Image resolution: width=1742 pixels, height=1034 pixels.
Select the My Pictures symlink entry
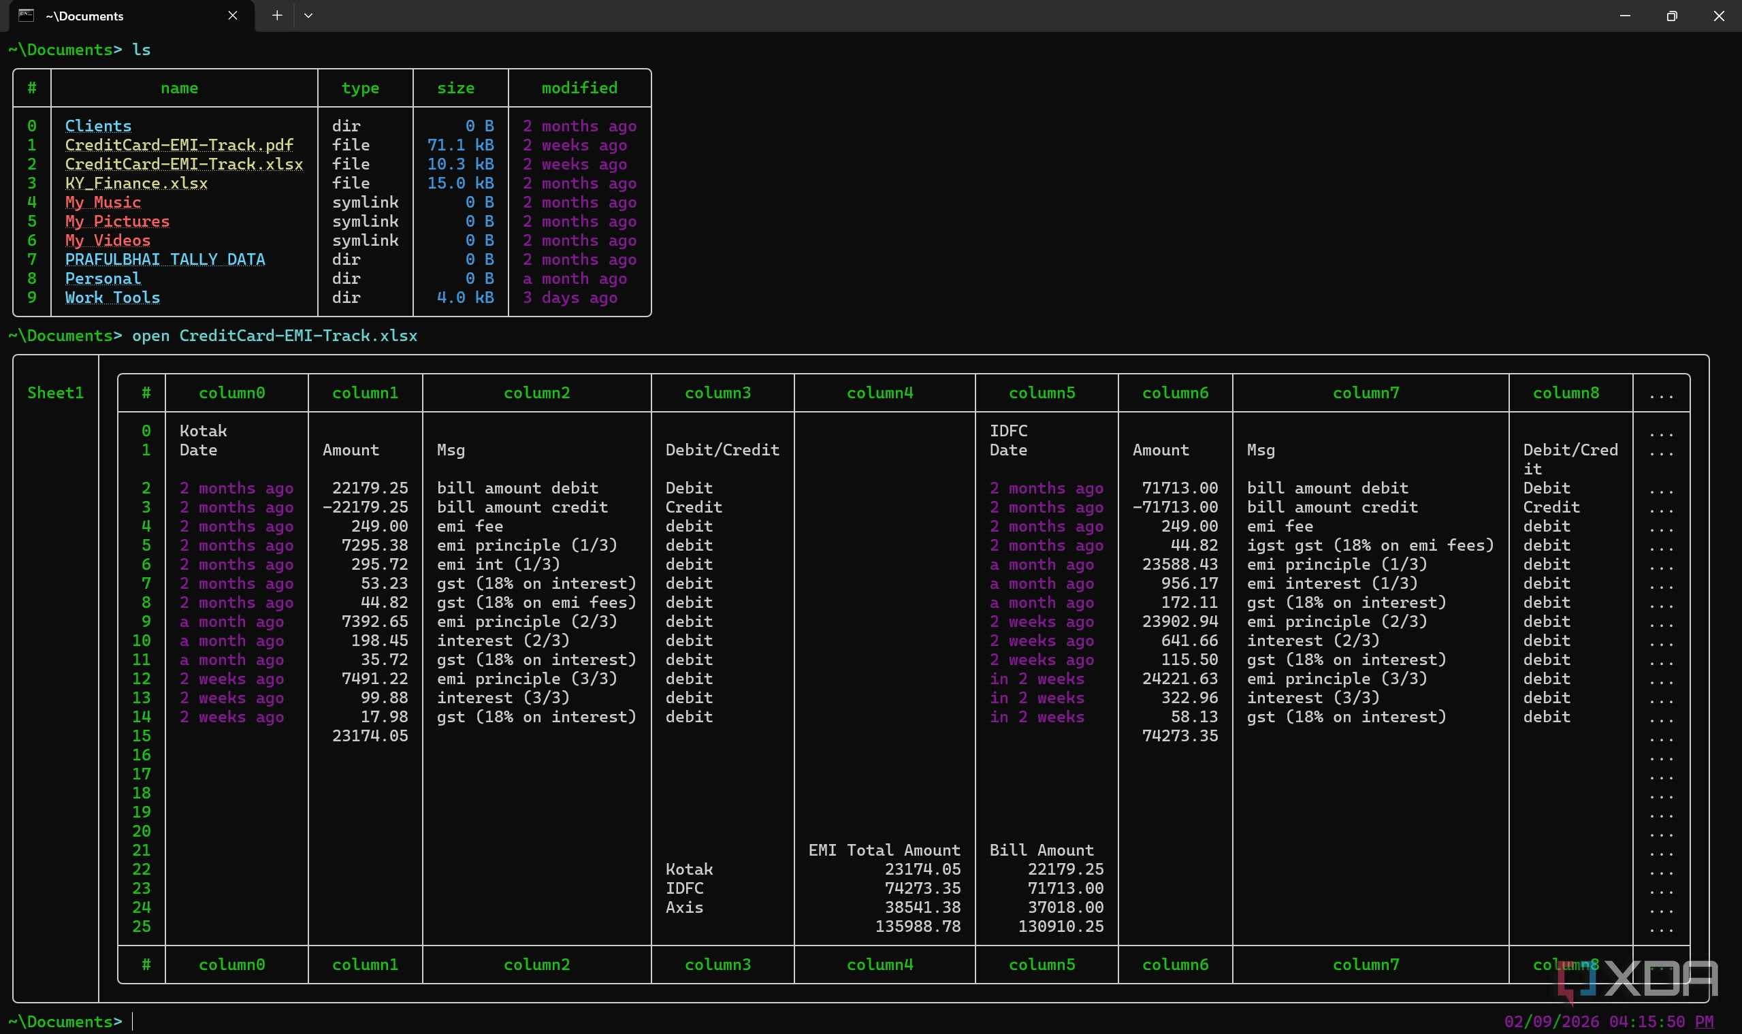point(117,221)
